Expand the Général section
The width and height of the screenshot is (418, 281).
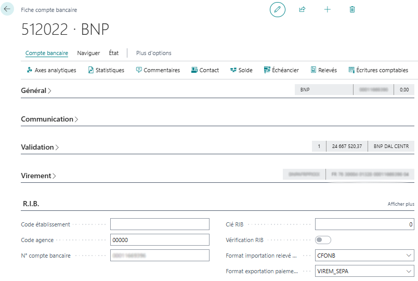click(36, 90)
